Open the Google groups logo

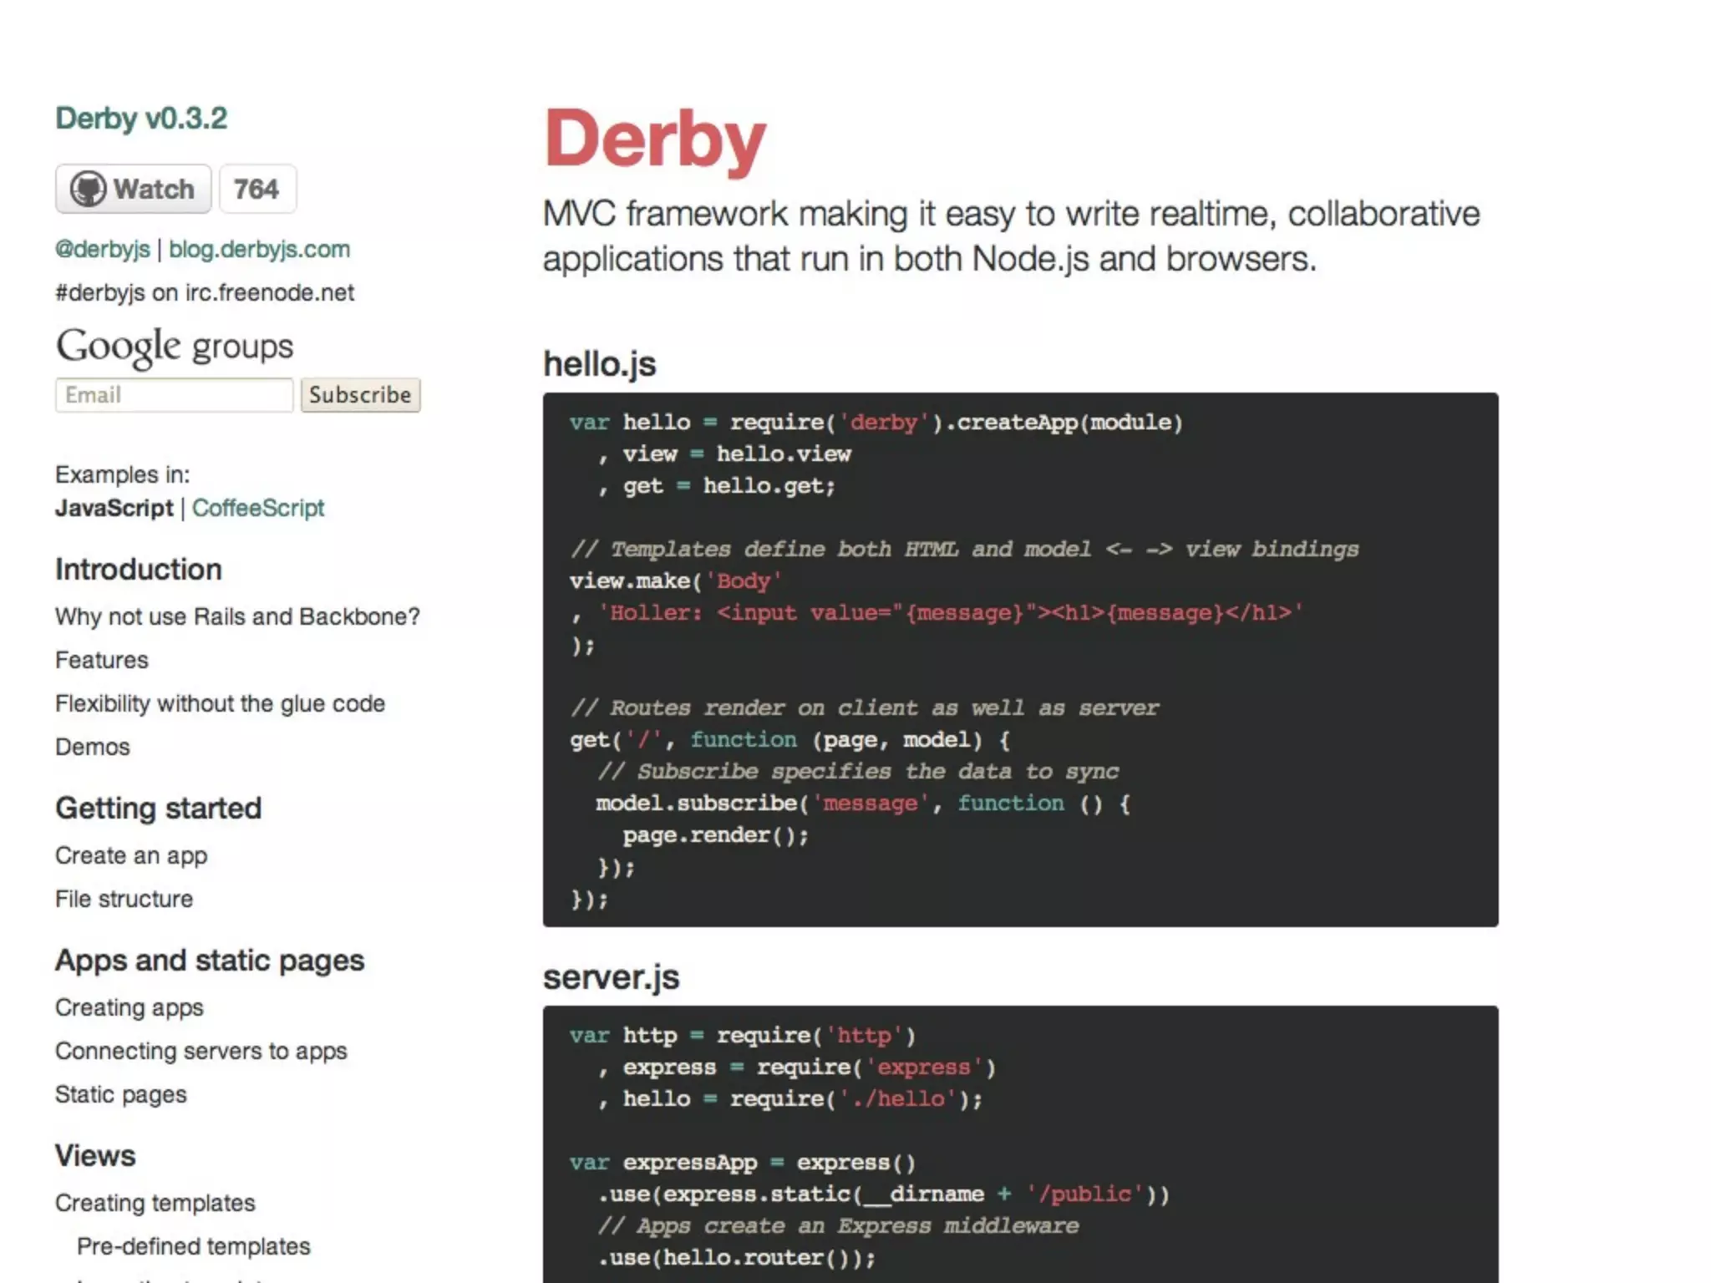(175, 347)
